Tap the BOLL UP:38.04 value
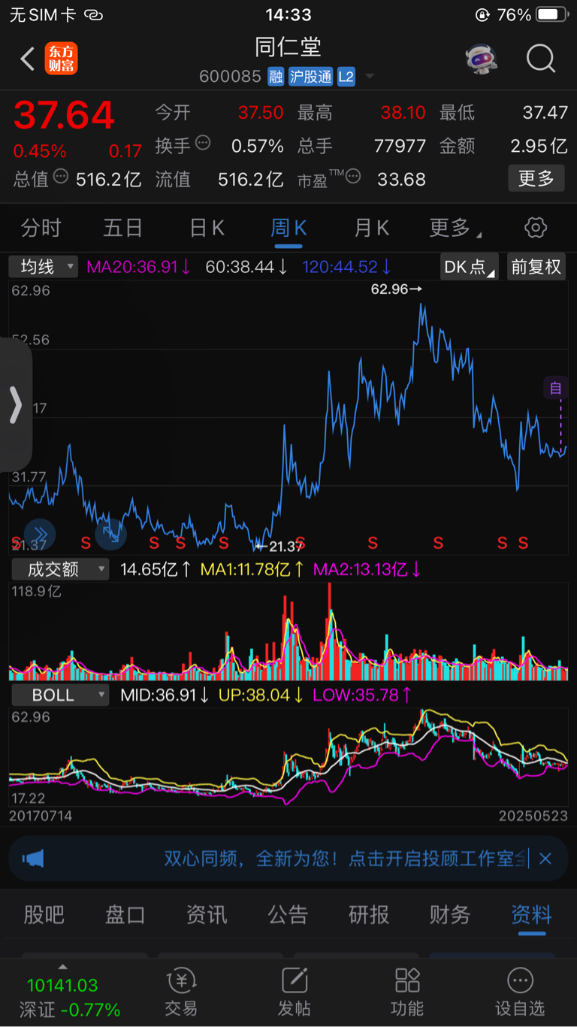Viewport: 577px width, 1027px height. (x=261, y=695)
